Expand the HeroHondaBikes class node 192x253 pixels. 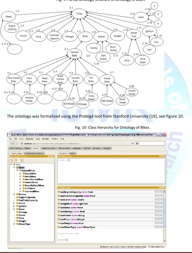[x=20, y=179]
